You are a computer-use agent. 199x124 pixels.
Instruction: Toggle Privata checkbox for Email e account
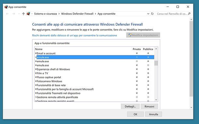(137, 53)
